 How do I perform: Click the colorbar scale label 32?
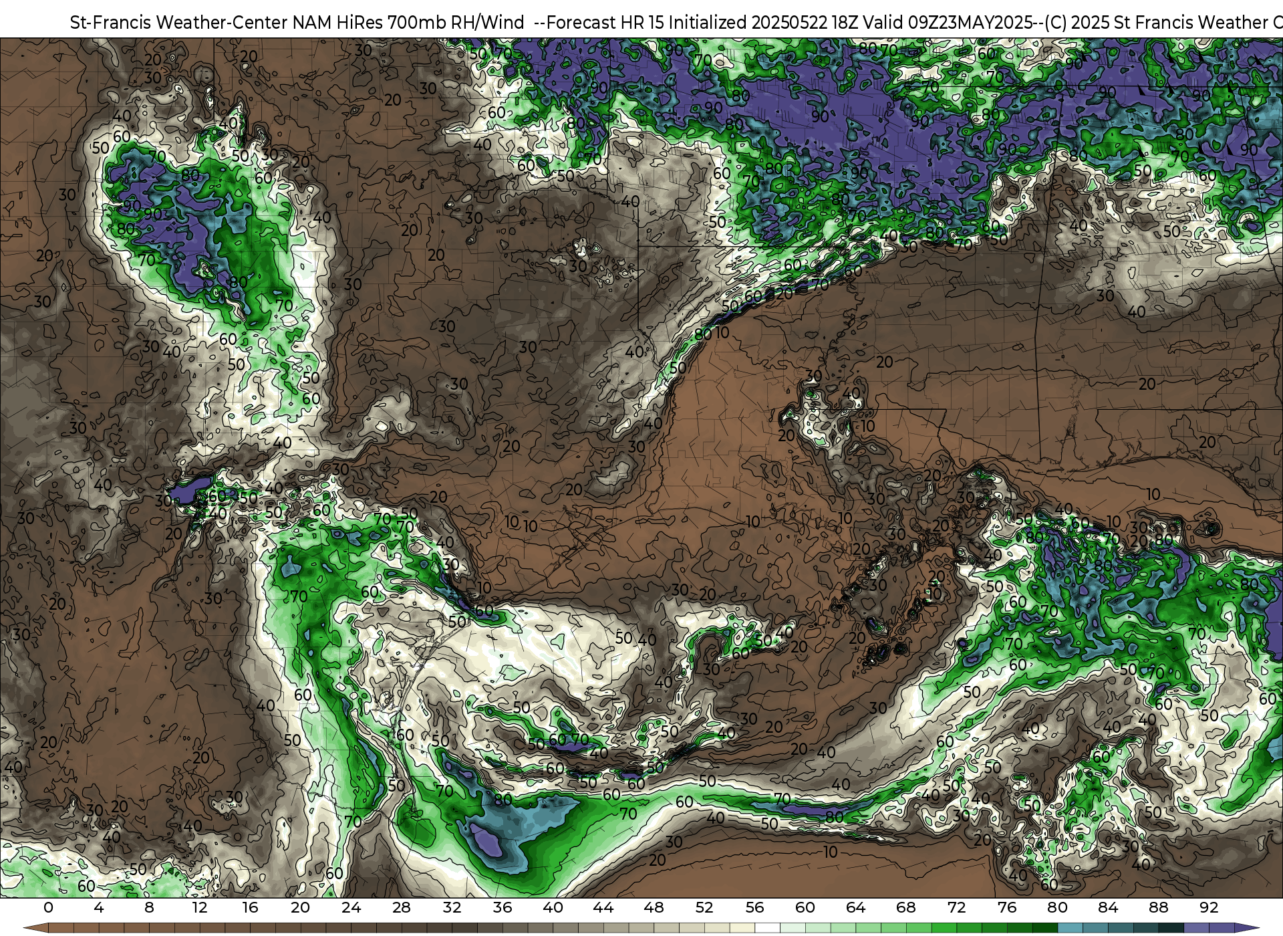click(452, 907)
